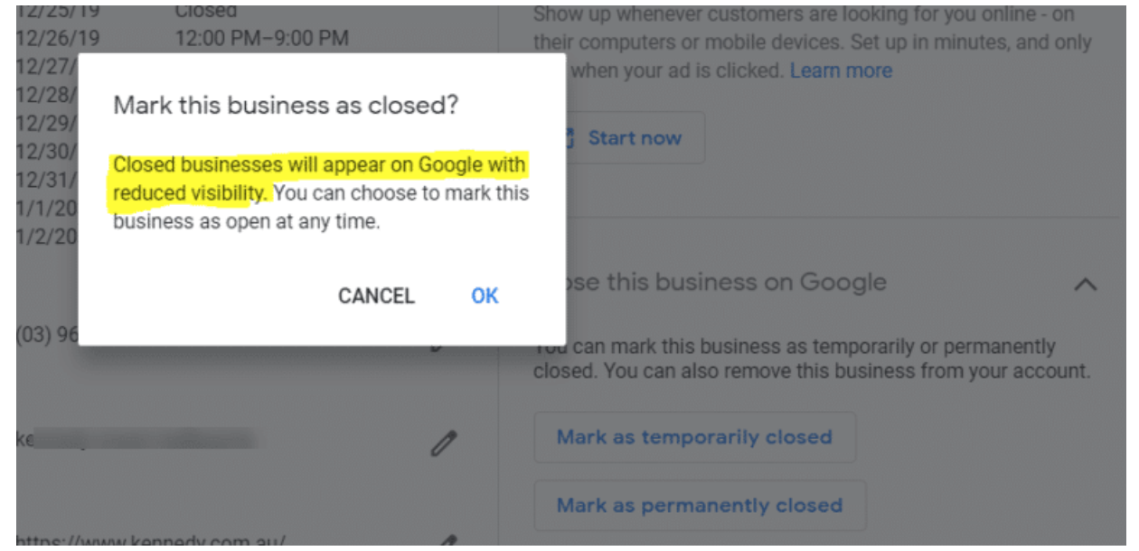Click the partially hidden (03) phone number
1139x551 pixels.
pyautogui.click(x=47, y=334)
